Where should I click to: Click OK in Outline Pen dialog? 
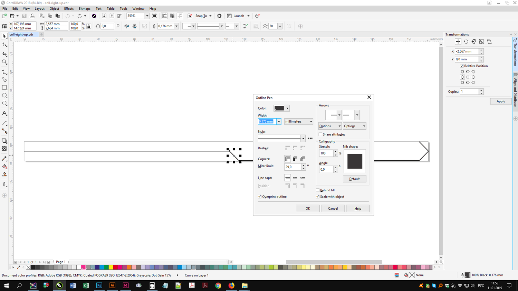(x=307, y=208)
